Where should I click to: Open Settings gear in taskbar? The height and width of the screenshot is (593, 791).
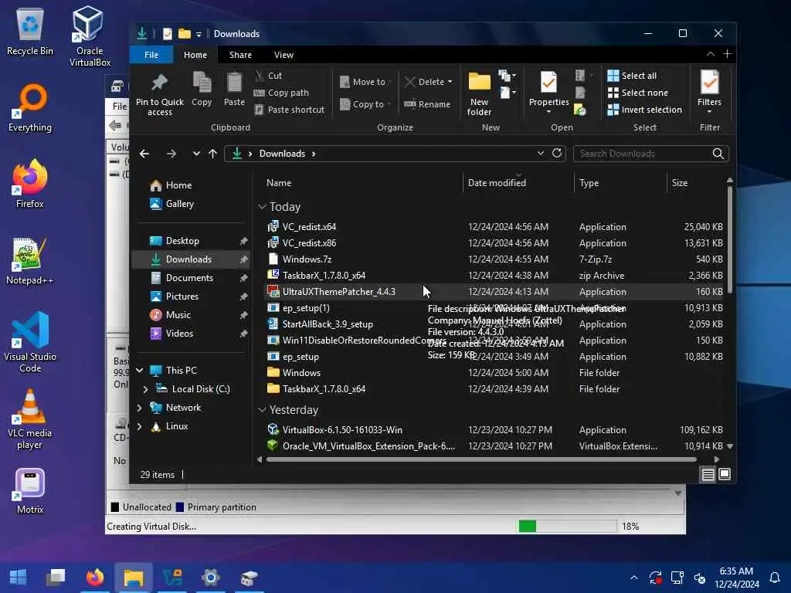(211, 577)
